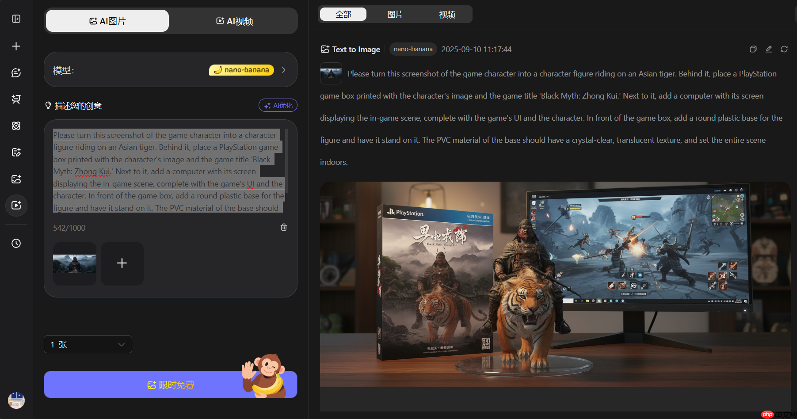
Task: Expand the model chooser chevron arrow
Action: click(x=284, y=70)
